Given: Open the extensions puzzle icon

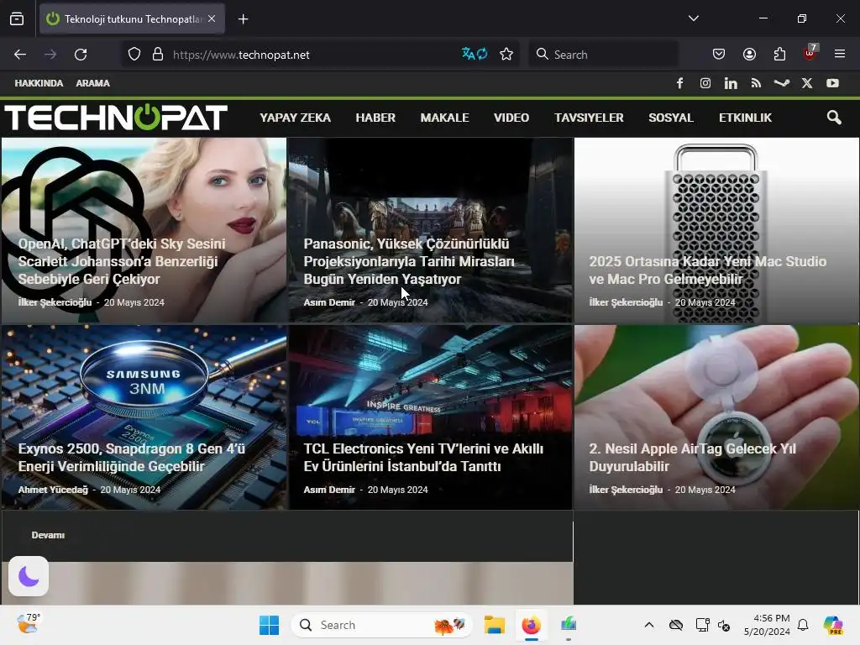Looking at the screenshot, I should (779, 54).
